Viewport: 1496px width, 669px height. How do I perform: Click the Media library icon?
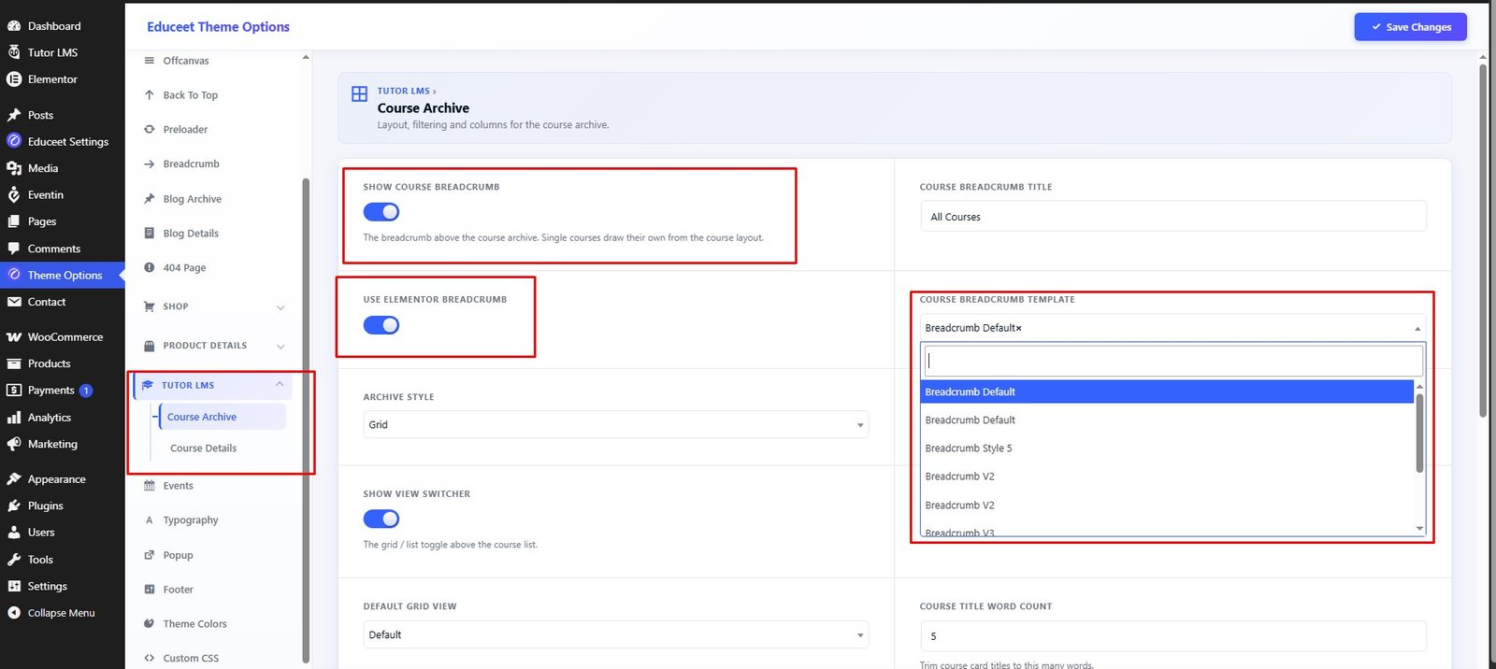coord(14,168)
